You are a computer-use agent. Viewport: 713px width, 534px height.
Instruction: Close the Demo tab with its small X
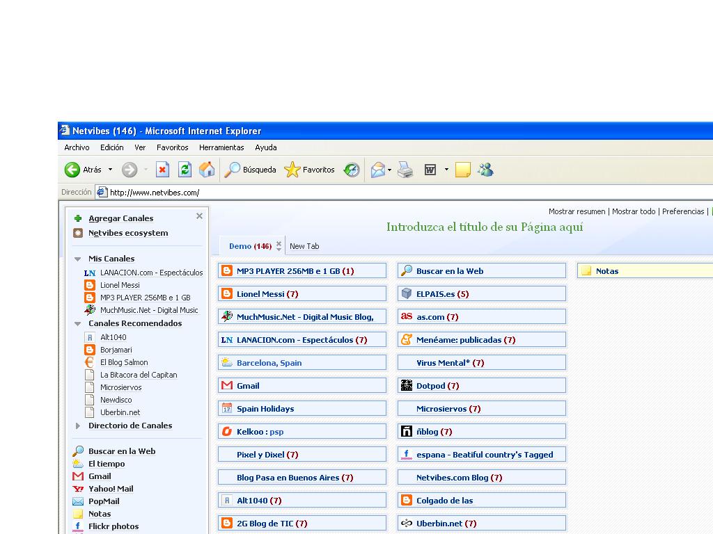click(279, 244)
